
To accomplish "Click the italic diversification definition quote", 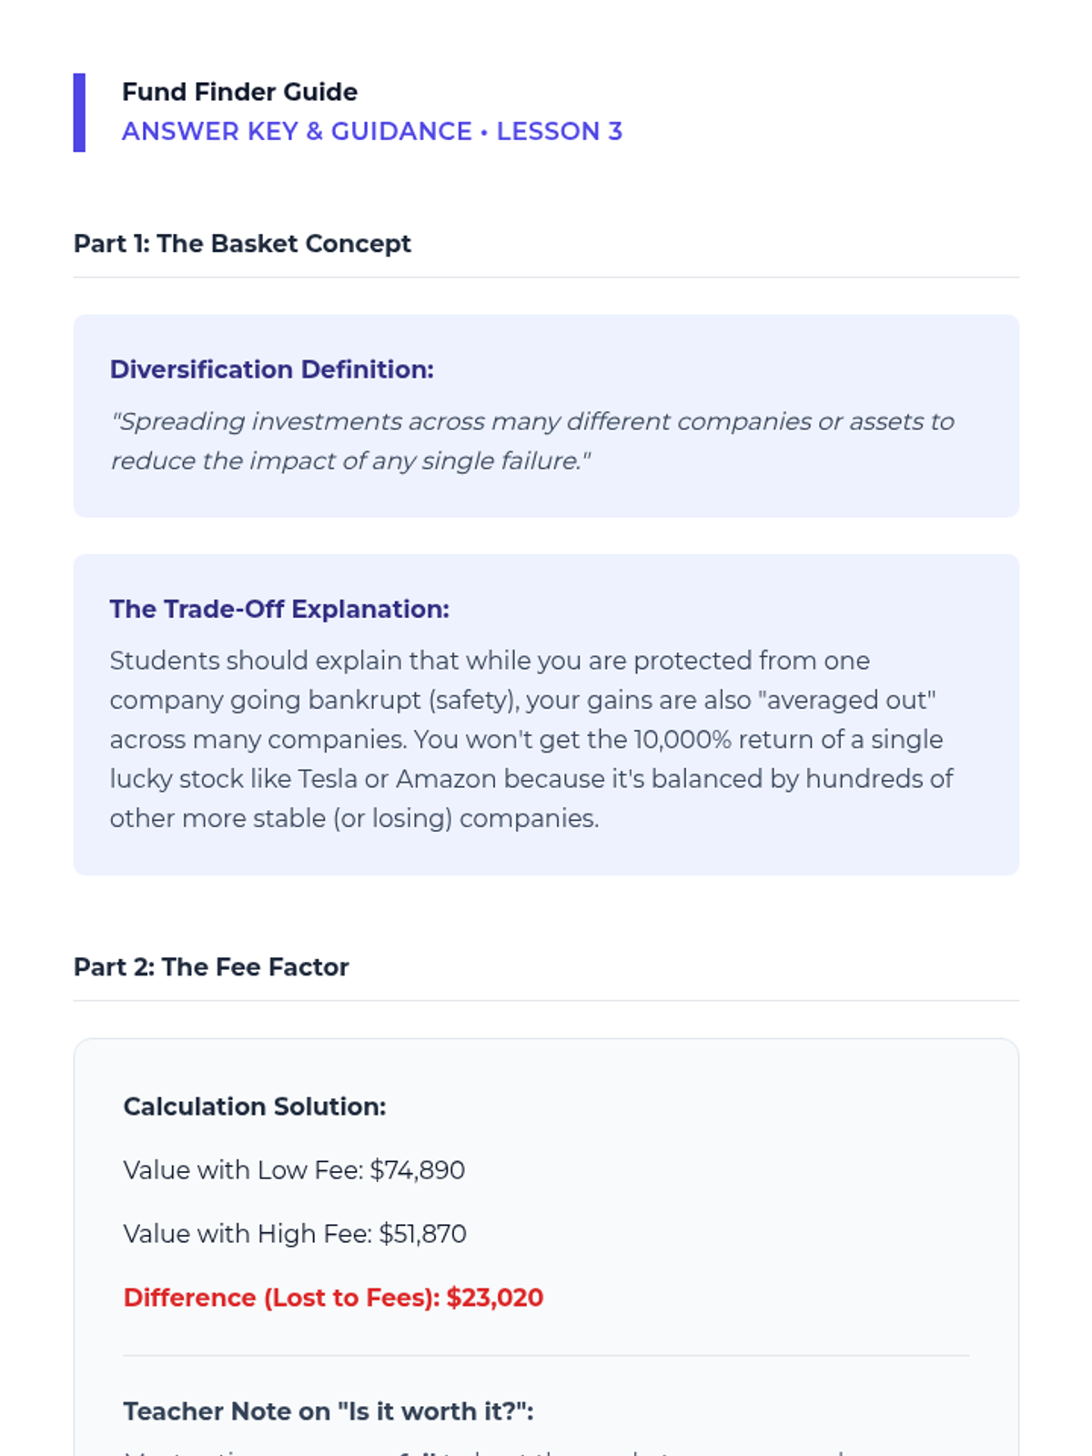I will pos(531,441).
